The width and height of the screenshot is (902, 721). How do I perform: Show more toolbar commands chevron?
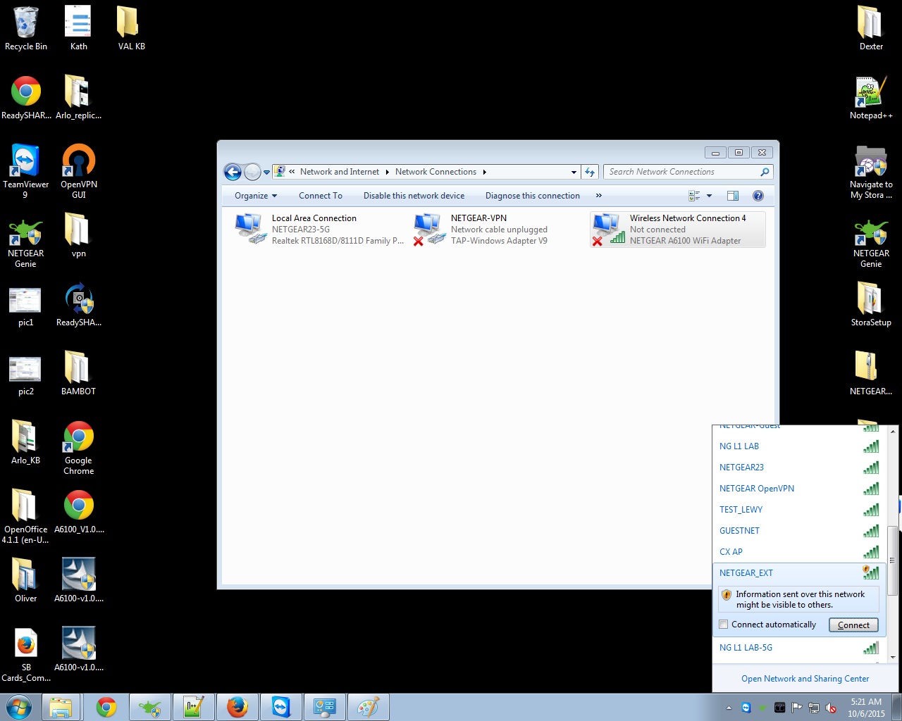click(598, 196)
